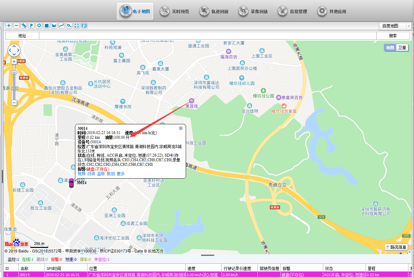This screenshot has width=414, height=278.
Task: Click the 搜索 search button
Action: 393,36
